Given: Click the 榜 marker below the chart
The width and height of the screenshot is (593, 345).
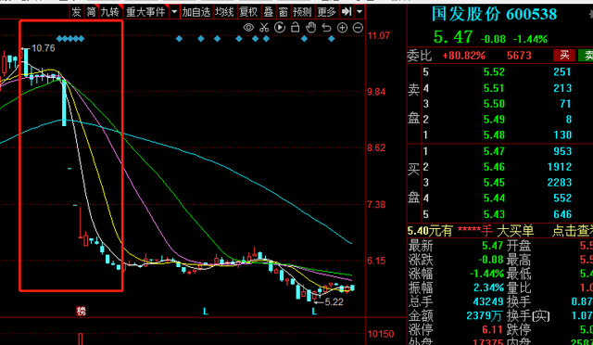Looking at the screenshot, I should coord(81,312).
